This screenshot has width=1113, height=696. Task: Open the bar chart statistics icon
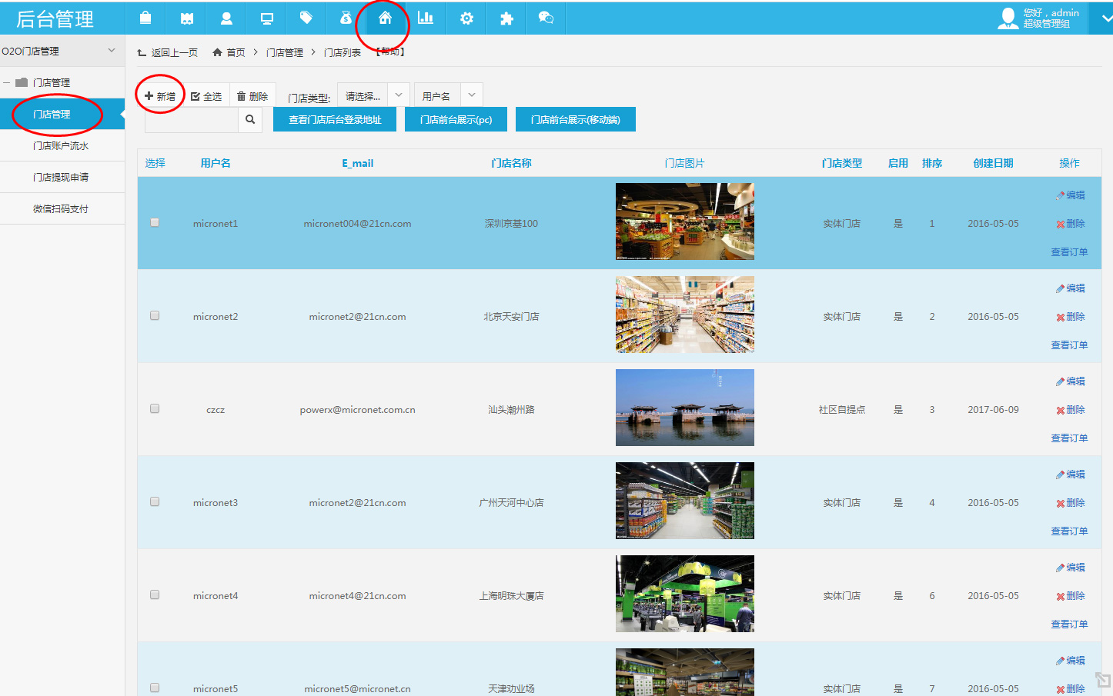(426, 18)
